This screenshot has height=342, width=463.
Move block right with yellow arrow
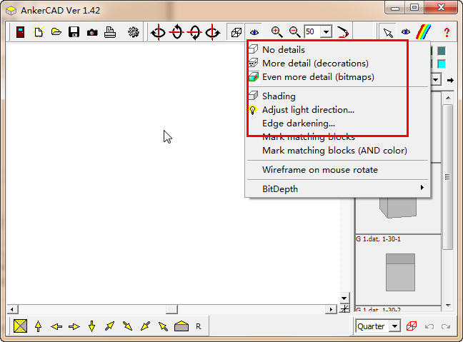click(x=74, y=327)
